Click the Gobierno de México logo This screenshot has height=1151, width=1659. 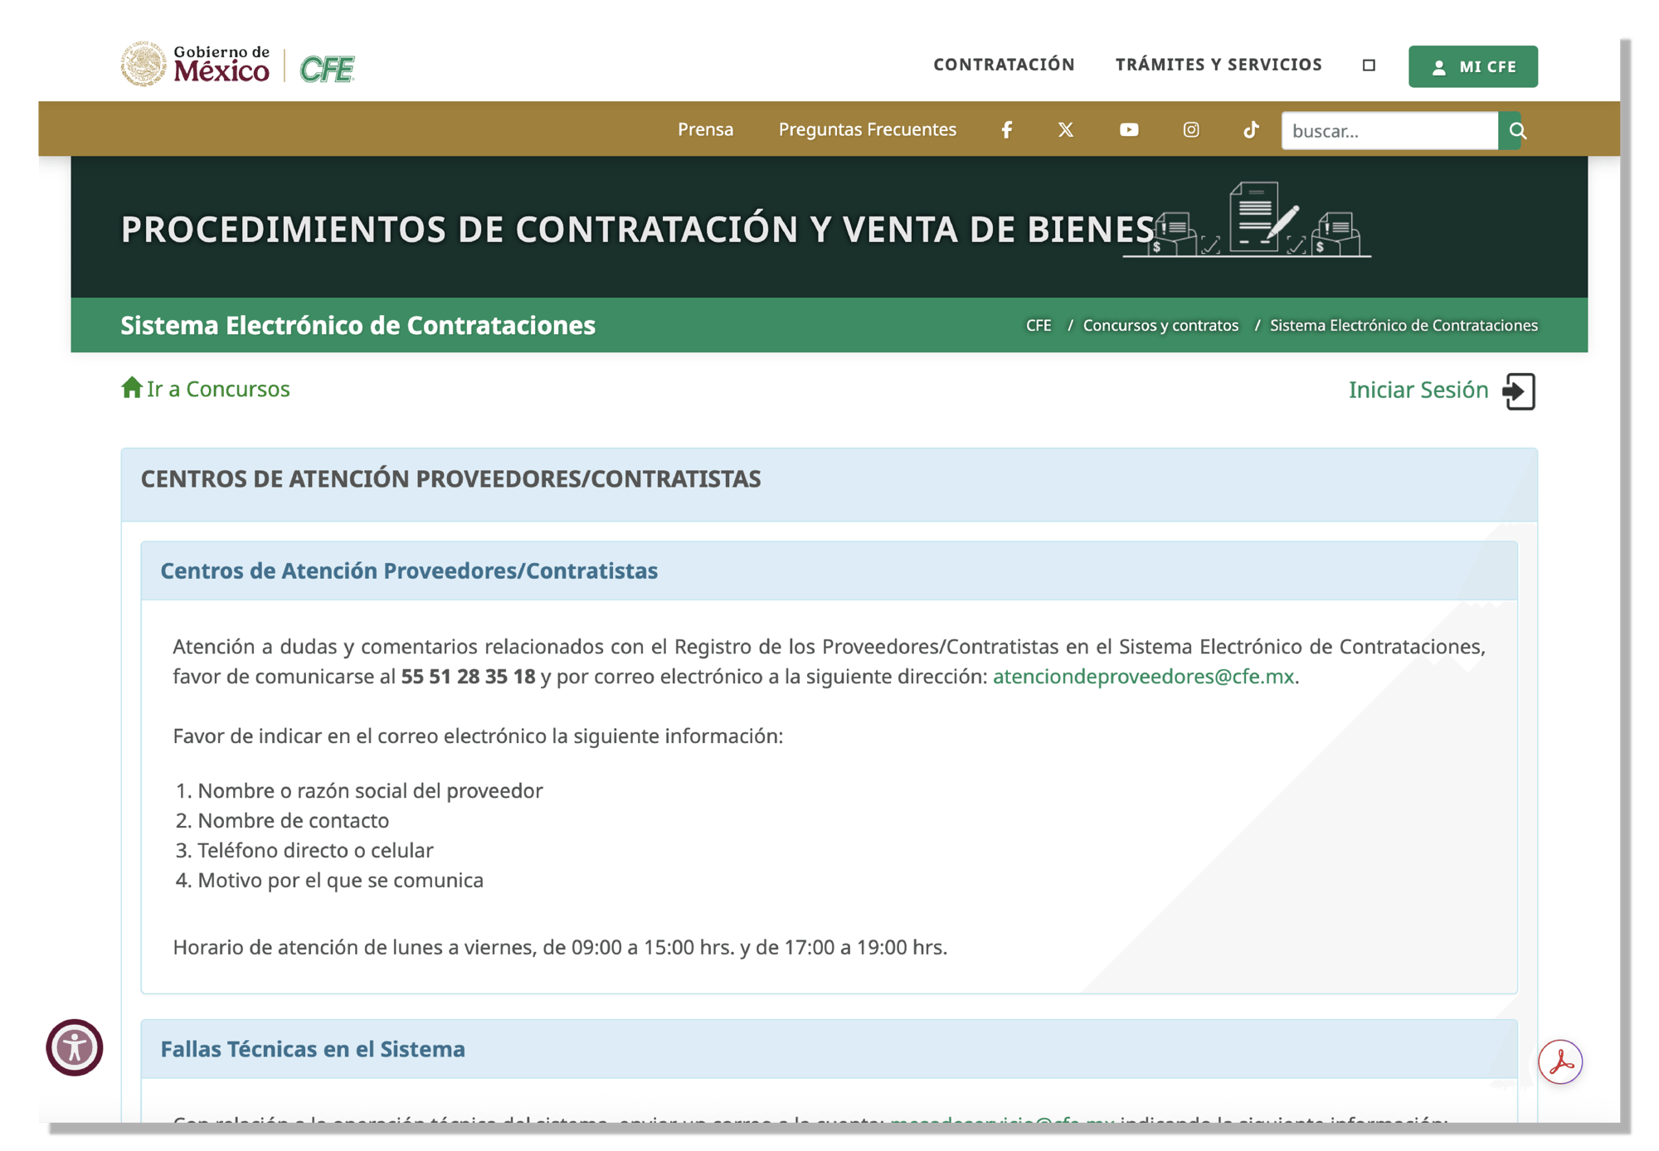point(195,64)
